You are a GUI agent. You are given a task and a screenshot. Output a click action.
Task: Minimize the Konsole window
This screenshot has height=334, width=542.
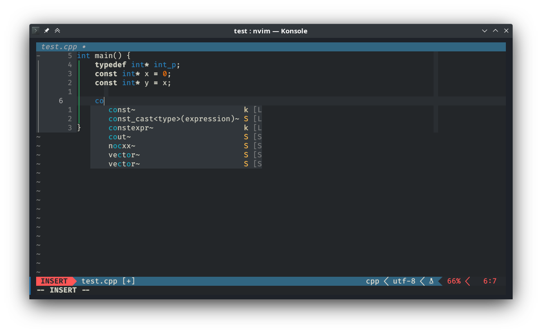click(x=485, y=31)
